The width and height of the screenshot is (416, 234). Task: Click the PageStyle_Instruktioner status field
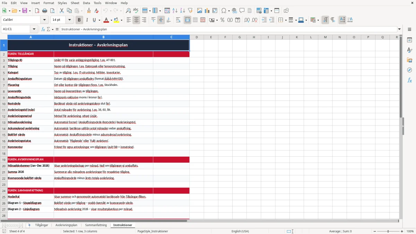[x=153, y=231]
